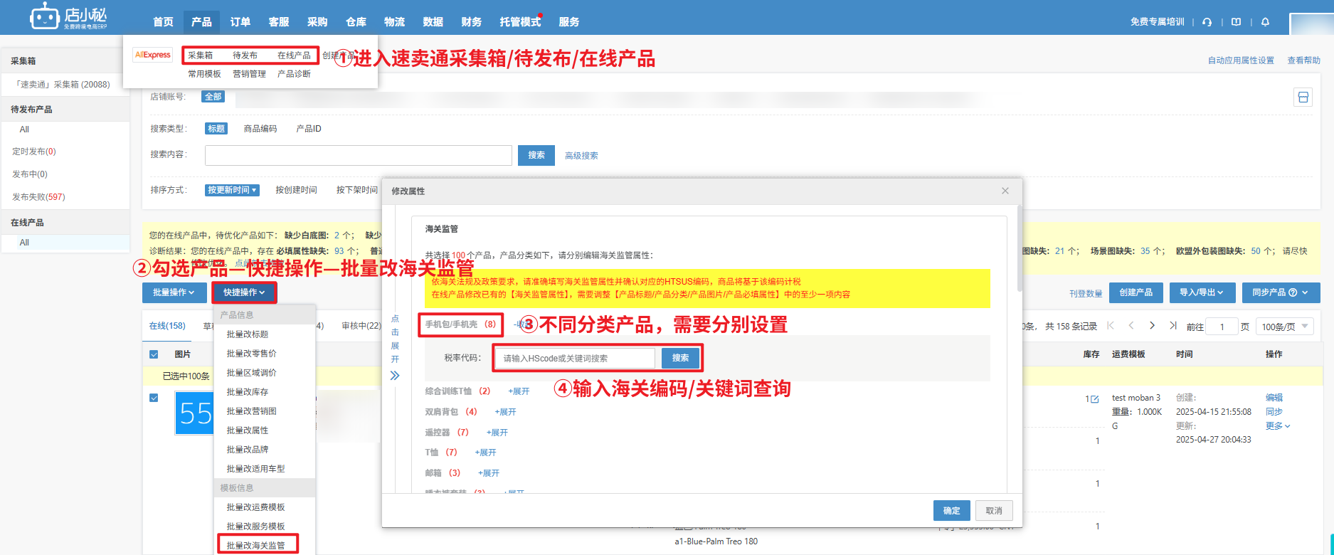This screenshot has height=555, width=1334.
Task: Select 产品ID search type
Action: click(x=309, y=129)
